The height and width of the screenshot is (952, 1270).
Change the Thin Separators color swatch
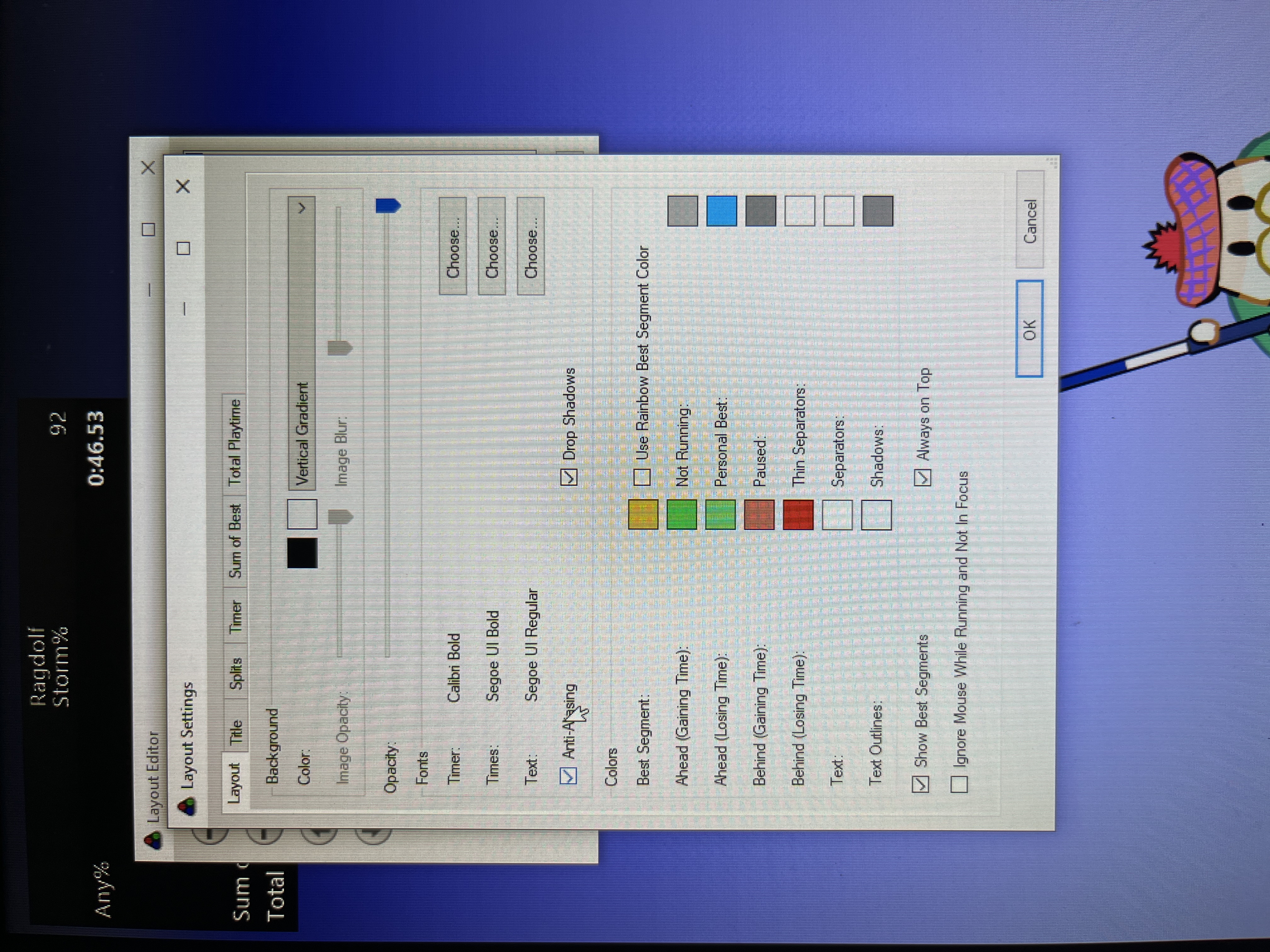(800, 211)
